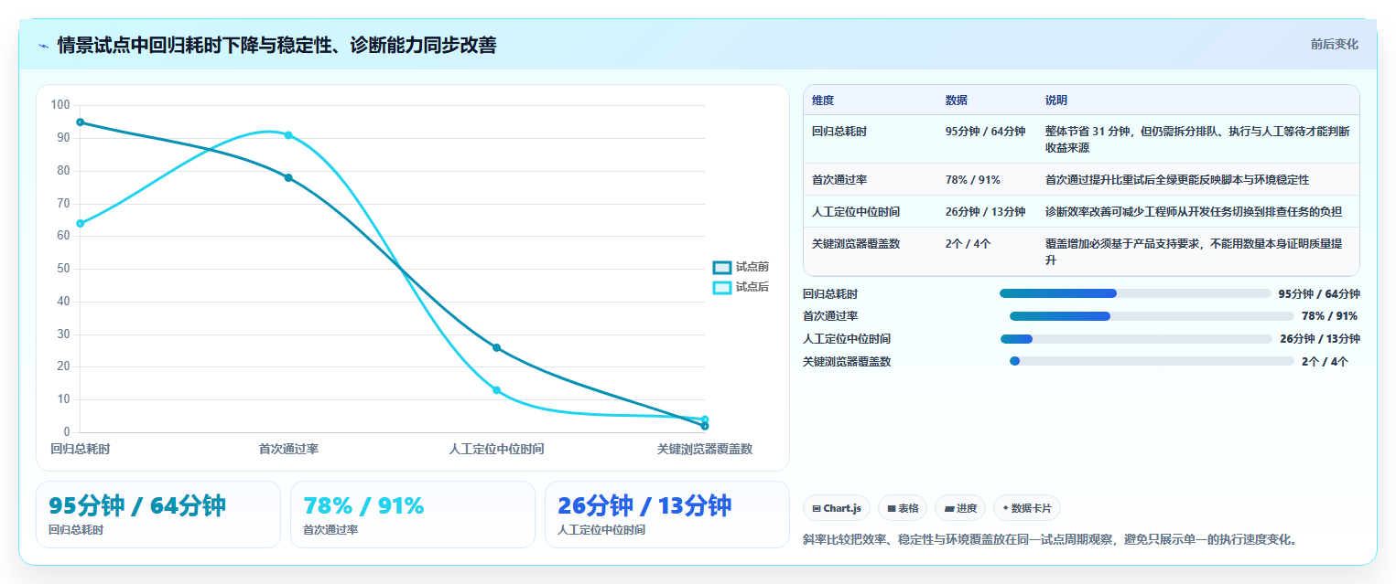
Task: Click table cell 26分钟 / 13分钟
Action: click(985, 212)
